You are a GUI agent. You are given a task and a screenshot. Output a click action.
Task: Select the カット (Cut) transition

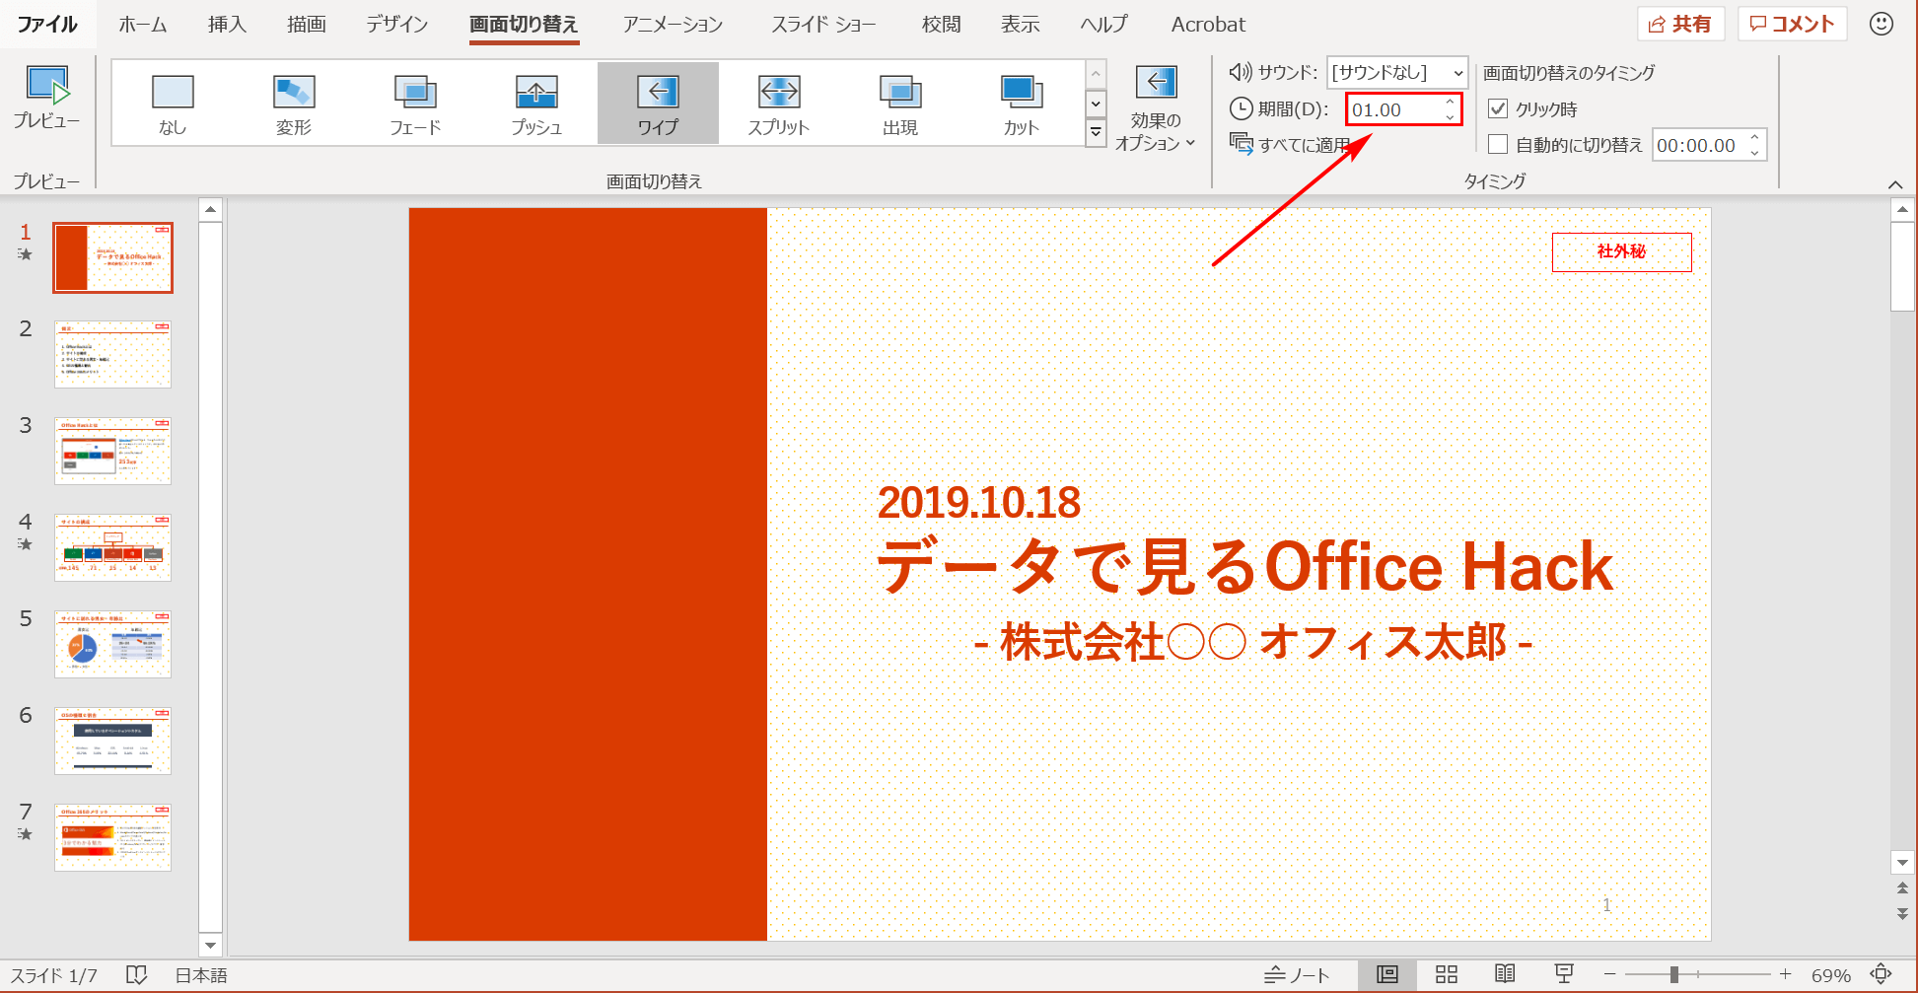[1022, 104]
